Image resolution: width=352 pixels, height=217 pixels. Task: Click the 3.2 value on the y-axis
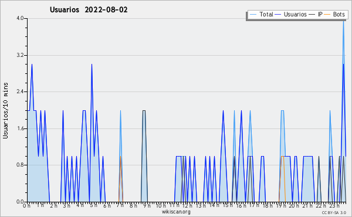(x=20, y=55)
